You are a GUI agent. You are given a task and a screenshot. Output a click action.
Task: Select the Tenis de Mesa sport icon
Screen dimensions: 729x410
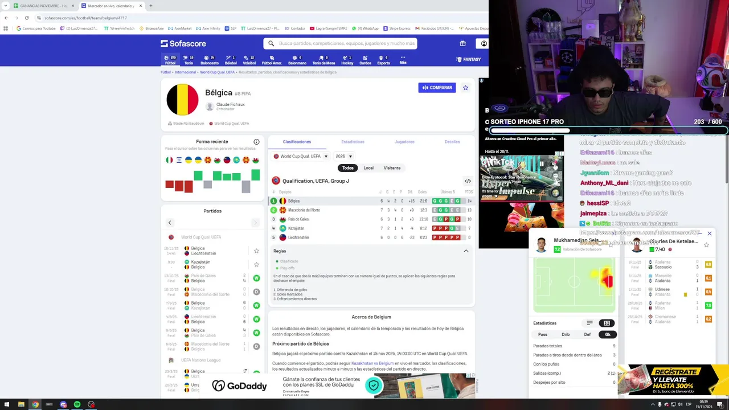[323, 60]
